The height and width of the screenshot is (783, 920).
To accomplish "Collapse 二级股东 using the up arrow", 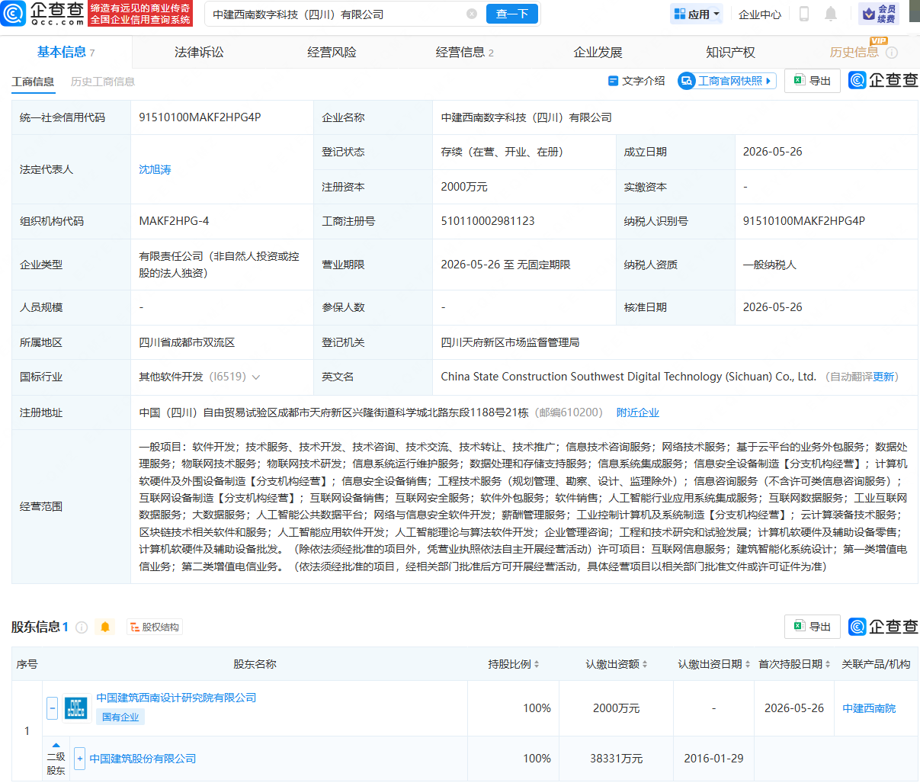I will (x=56, y=746).
